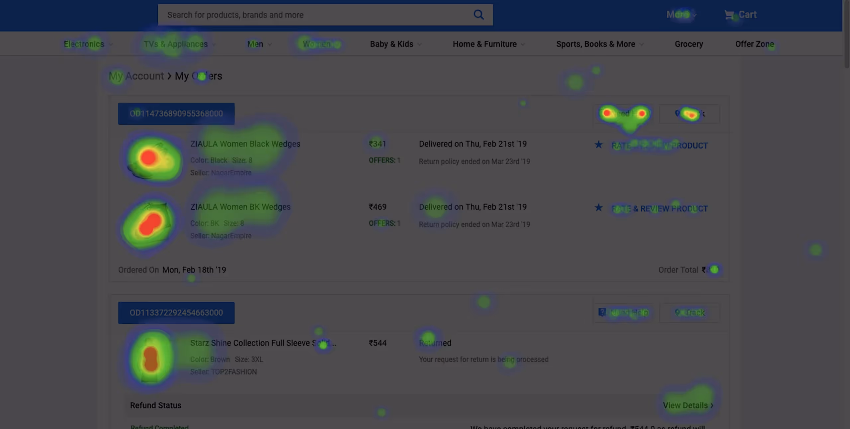The width and height of the screenshot is (850, 429).
Task: Click Track location icon on second order
Action: 678,312
